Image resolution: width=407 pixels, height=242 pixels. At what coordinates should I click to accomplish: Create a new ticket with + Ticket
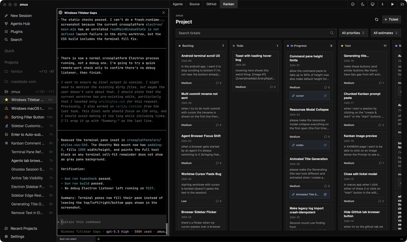pyautogui.click(x=391, y=19)
